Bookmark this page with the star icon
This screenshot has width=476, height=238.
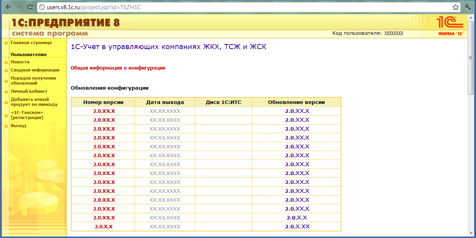click(456, 7)
